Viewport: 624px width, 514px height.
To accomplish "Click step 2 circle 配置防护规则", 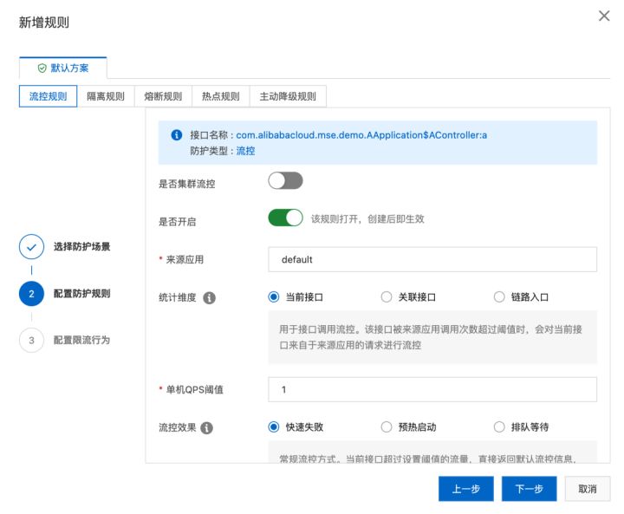I will [x=31, y=294].
